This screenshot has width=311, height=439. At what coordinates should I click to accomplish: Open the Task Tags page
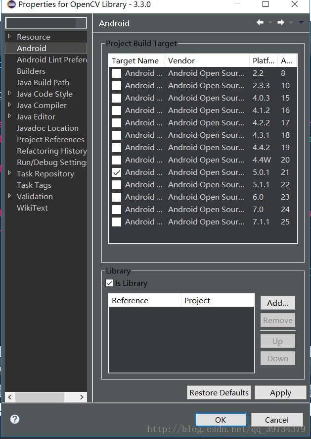34,185
